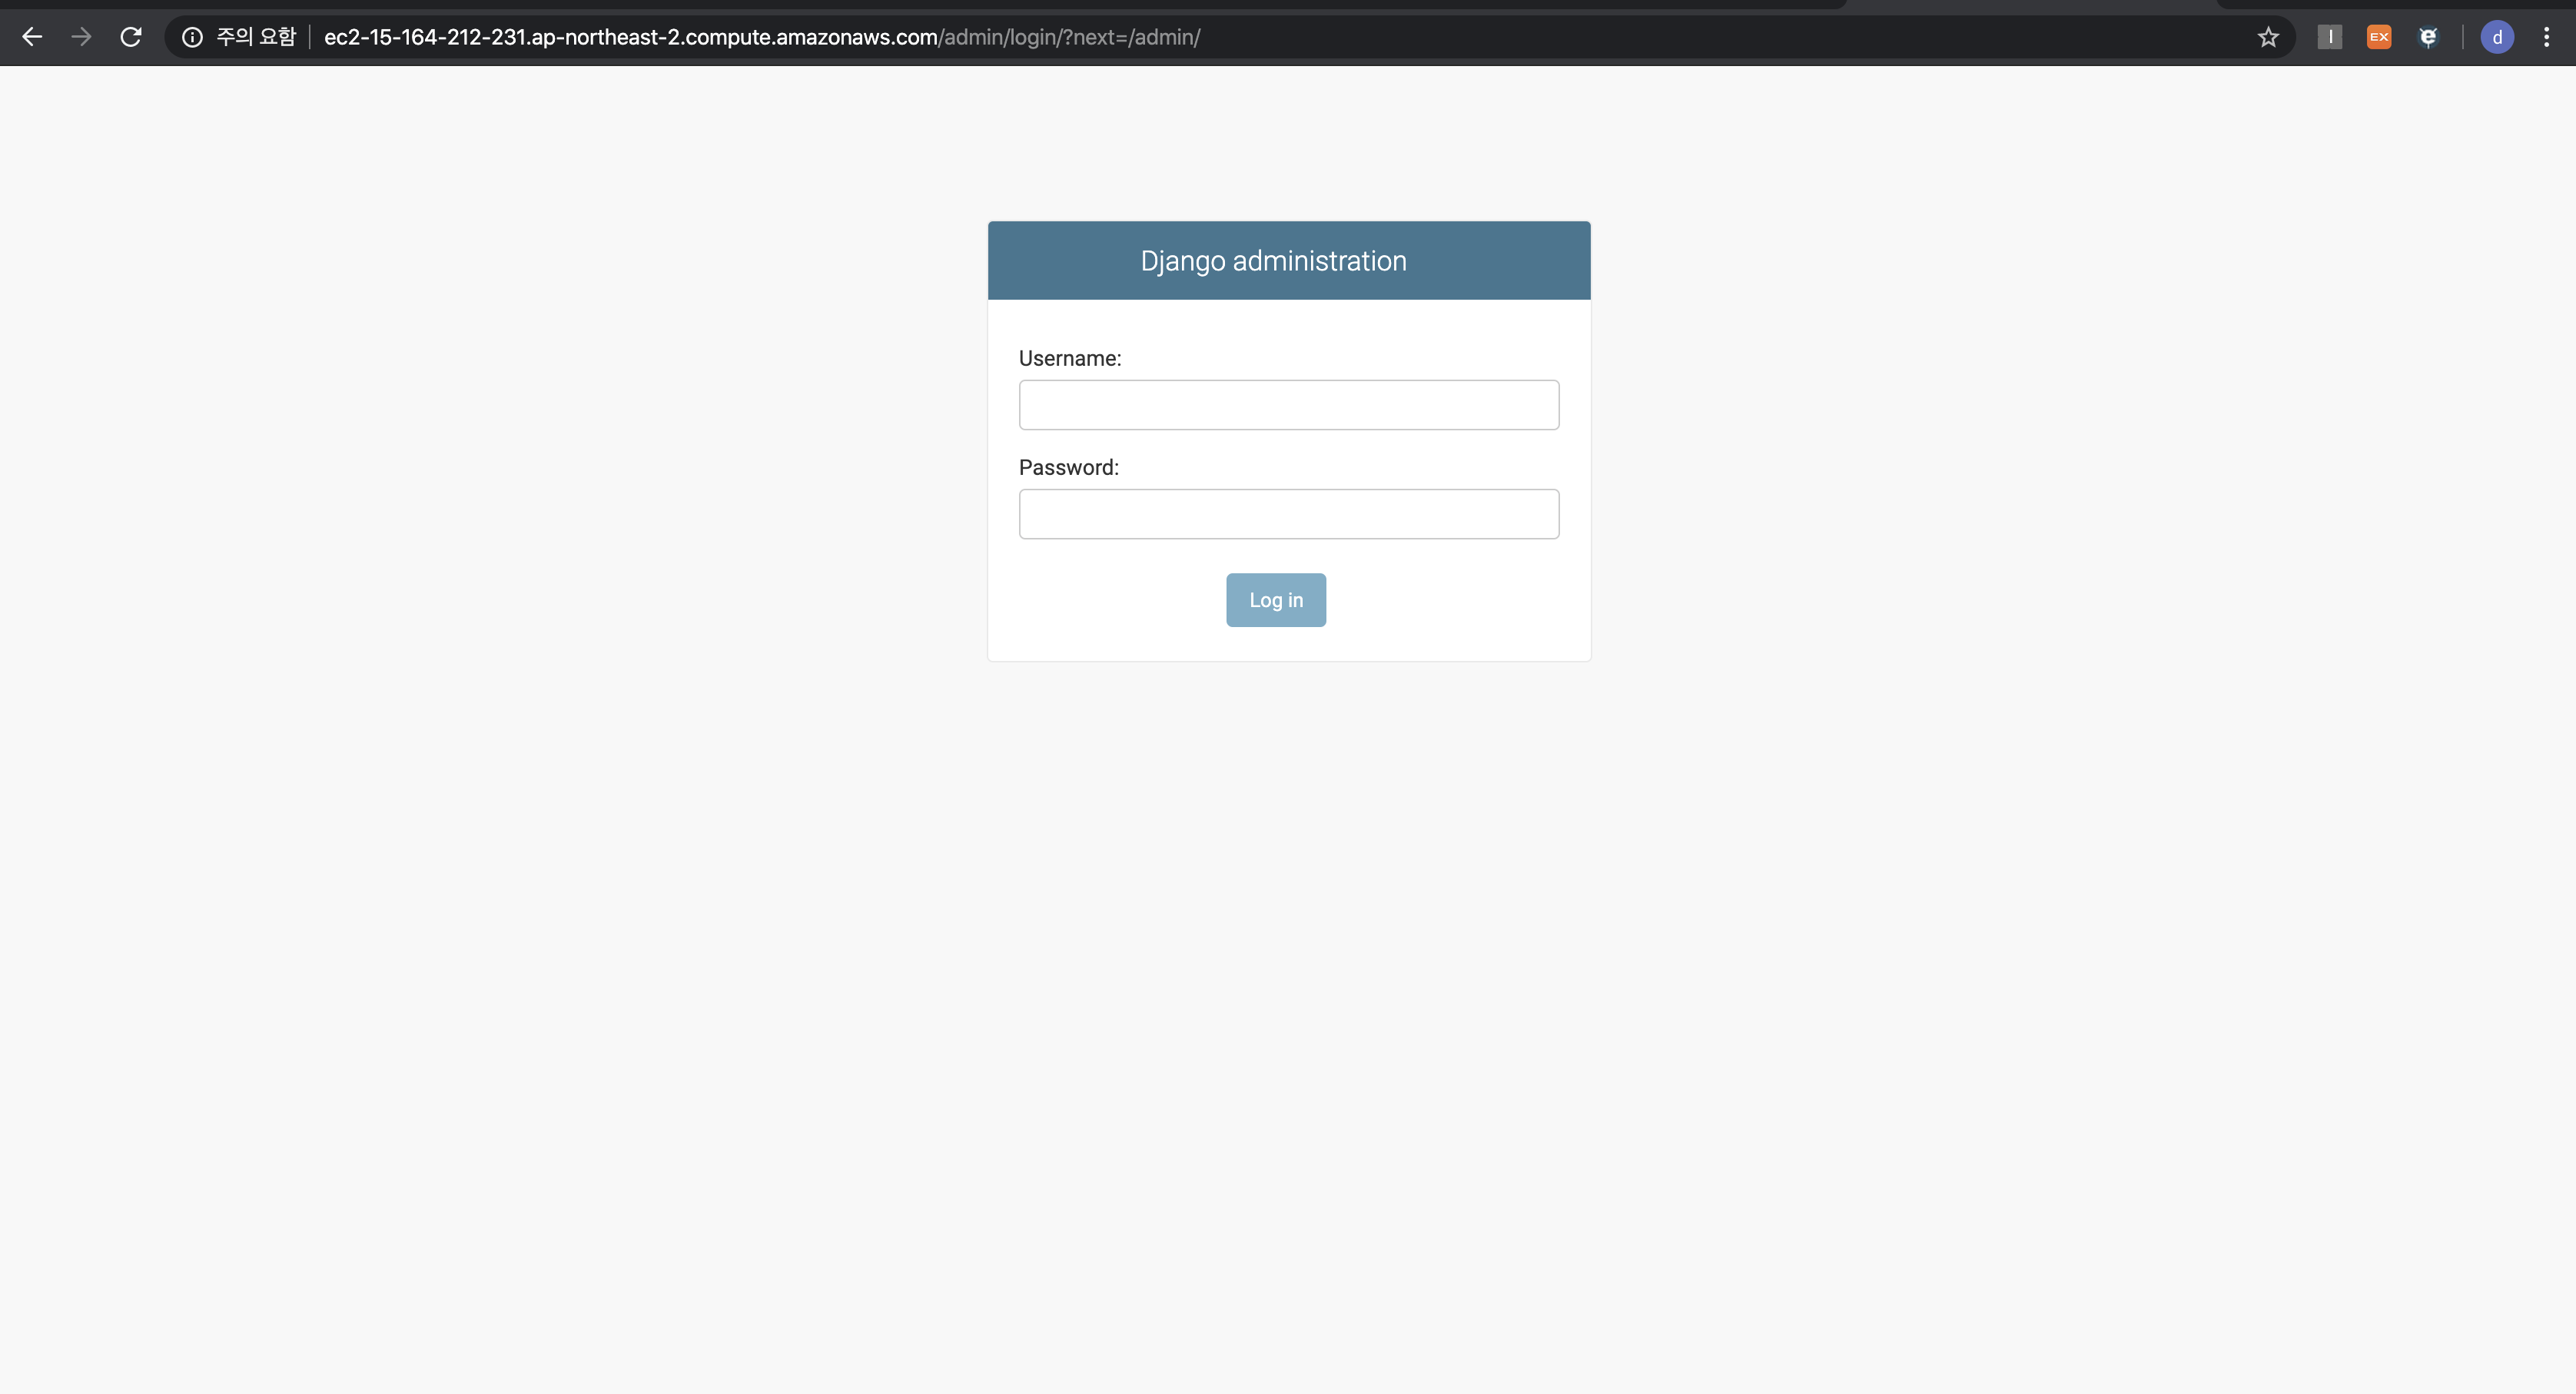Click the "Django administration" header text
Image resolution: width=2576 pixels, height=1394 pixels.
pyautogui.click(x=1273, y=261)
